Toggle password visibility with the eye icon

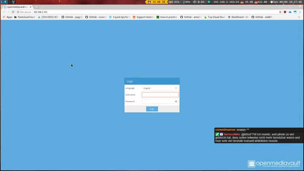point(176,101)
